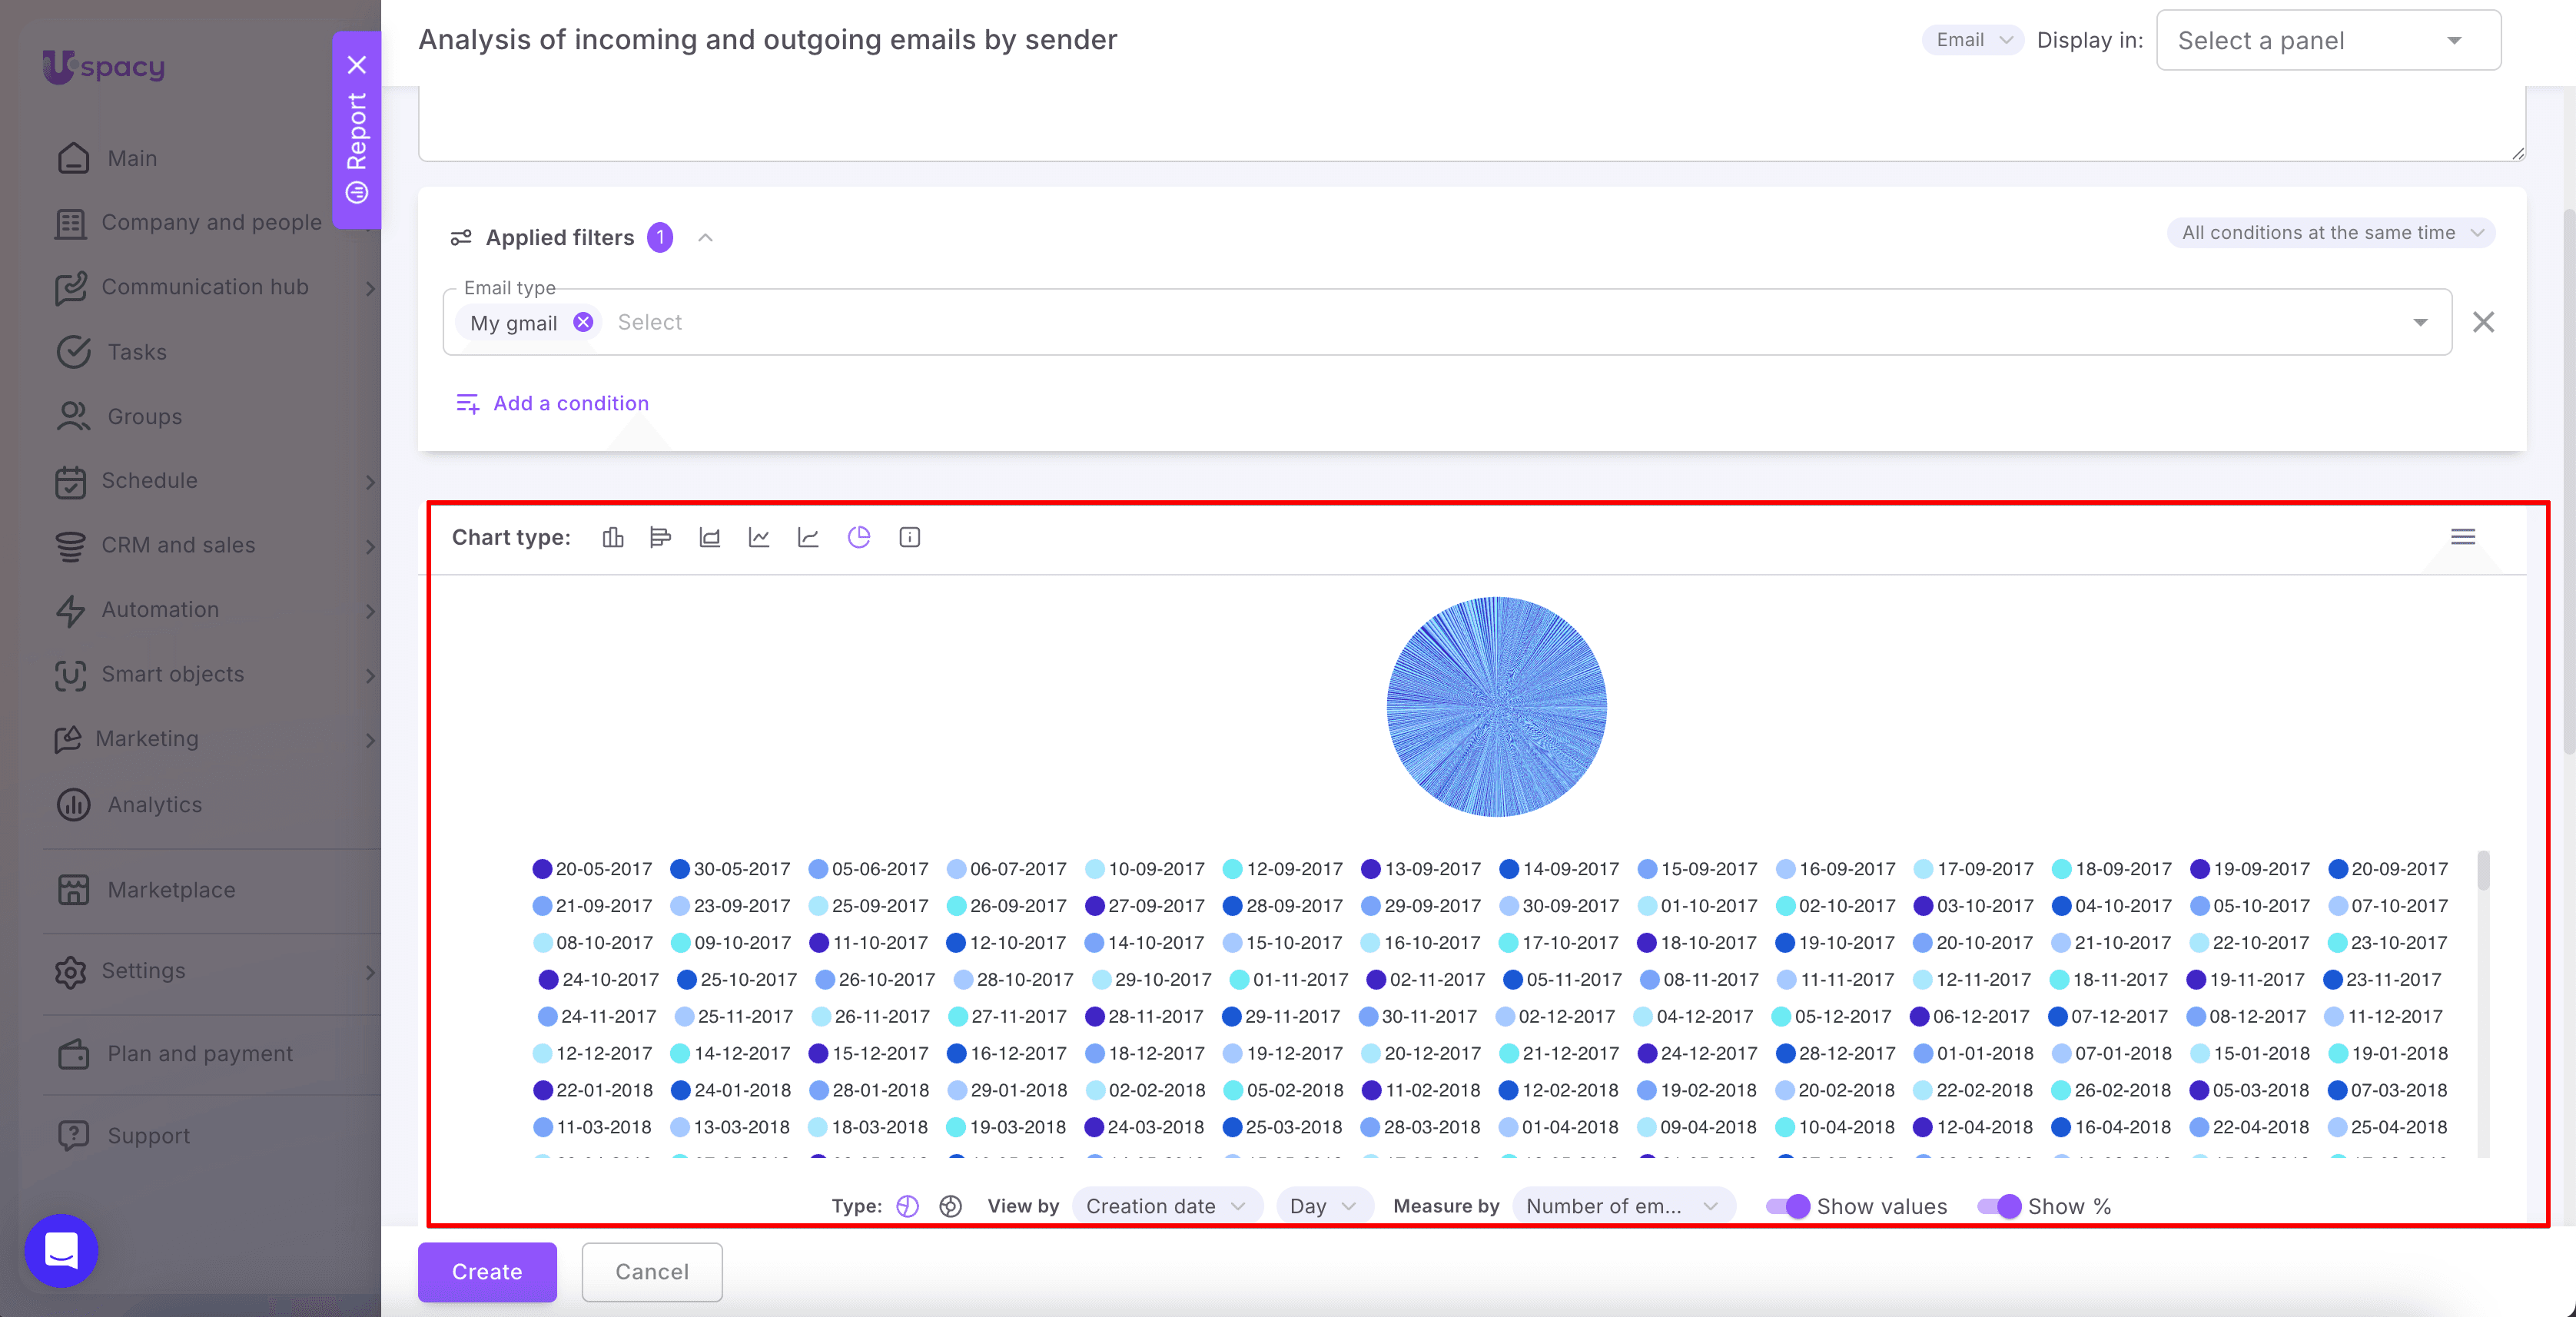Toggle legend entry 12-09-2017
Screen dimensions: 2576x1317
[x=1283, y=869]
